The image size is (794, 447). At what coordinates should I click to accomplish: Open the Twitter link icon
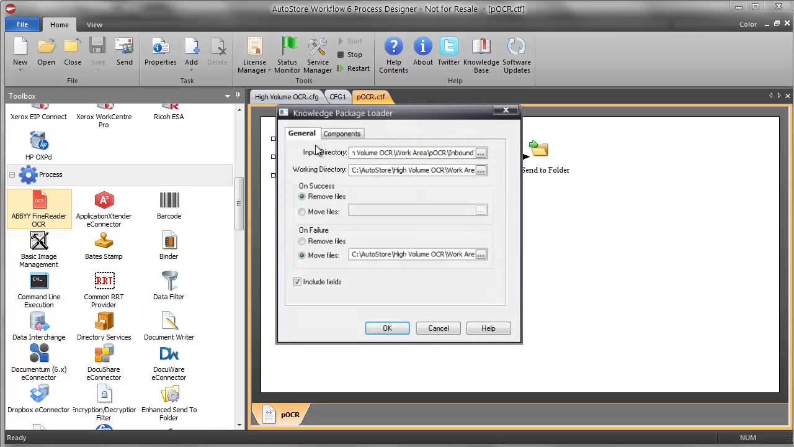448,47
